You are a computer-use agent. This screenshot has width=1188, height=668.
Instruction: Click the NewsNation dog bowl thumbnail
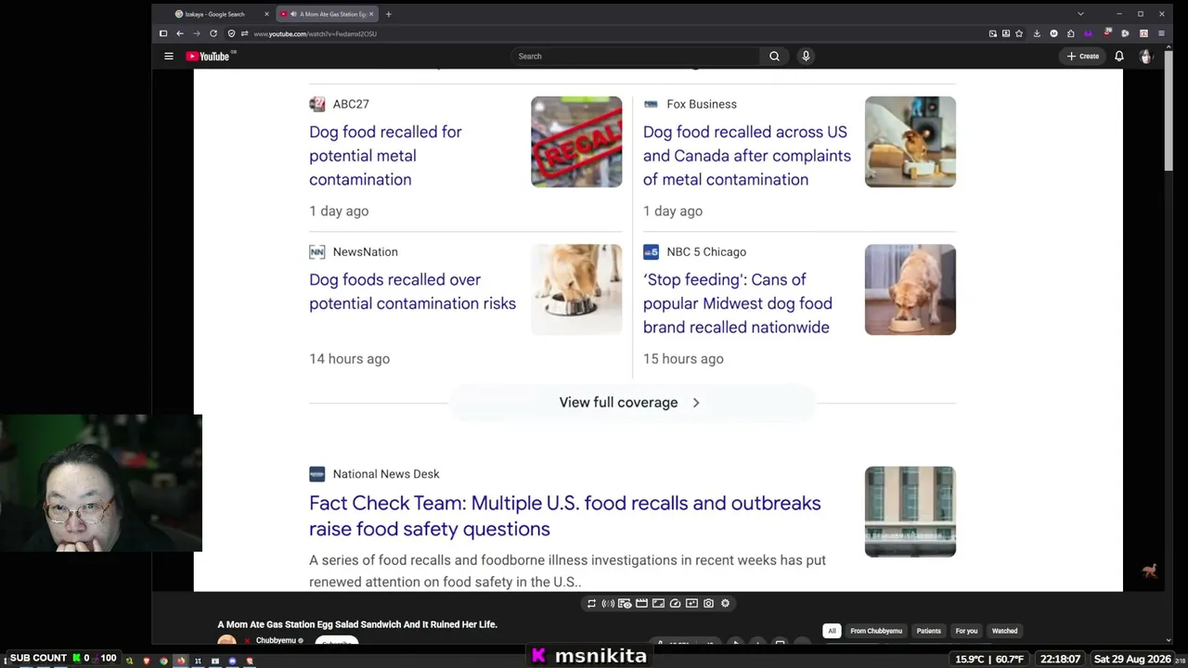[x=576, y=289]
